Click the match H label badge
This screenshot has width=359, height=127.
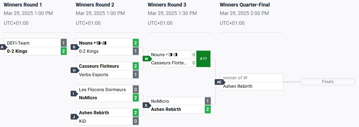[74, 70]
